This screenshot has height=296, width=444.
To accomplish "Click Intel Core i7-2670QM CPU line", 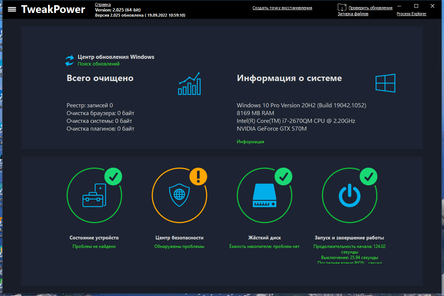I will [x=296, y=121].
